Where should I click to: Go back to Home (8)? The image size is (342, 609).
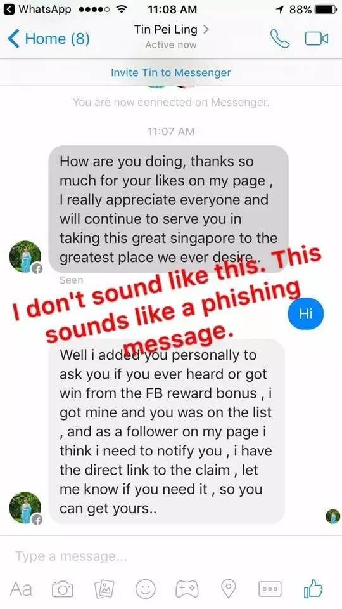49,39
